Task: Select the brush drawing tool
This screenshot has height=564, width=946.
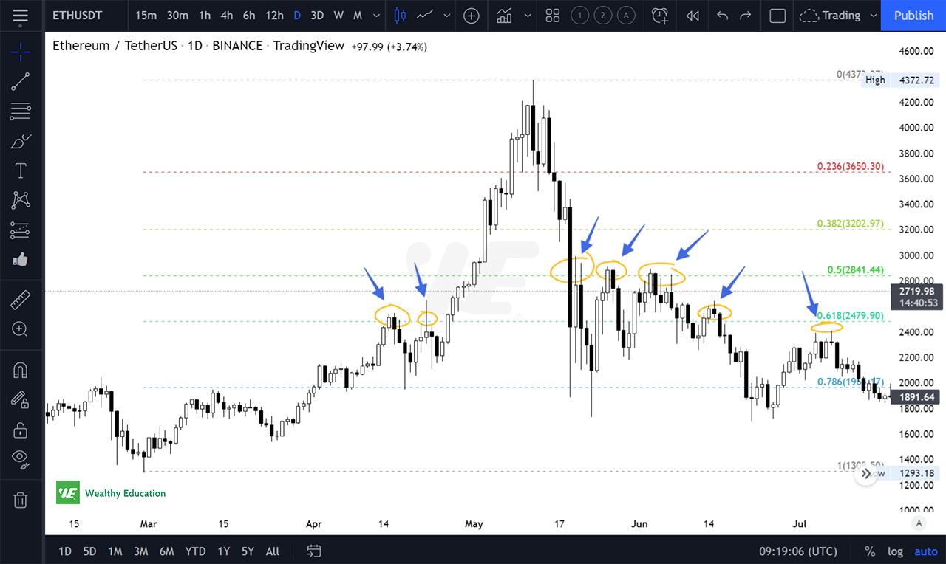Action: (21, 141)
